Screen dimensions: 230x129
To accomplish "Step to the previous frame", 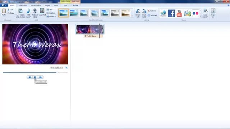I will coord(29,77).
